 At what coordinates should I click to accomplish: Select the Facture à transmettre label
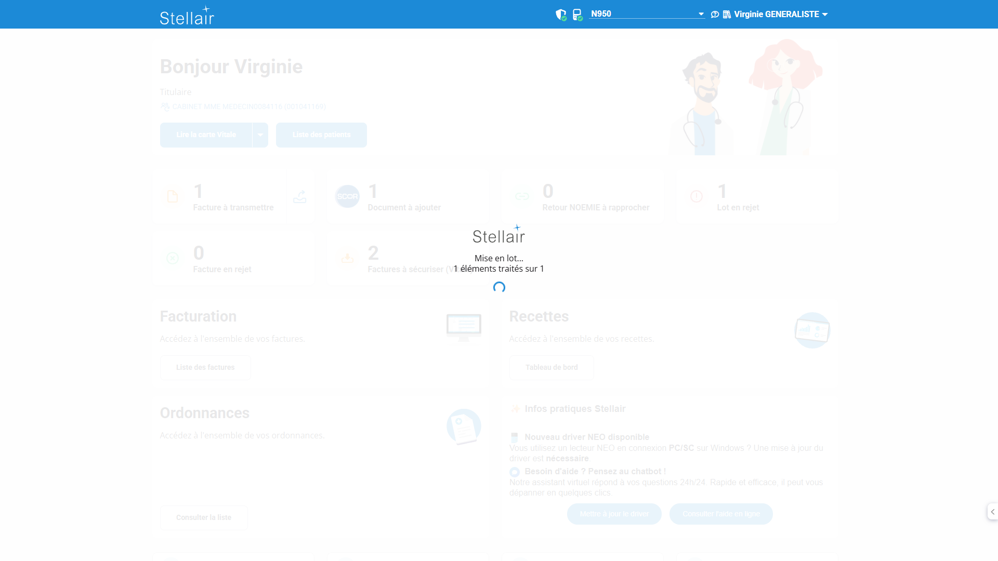tap(233, 207)
